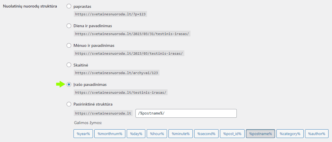The width and height of the screenshot is (332, 142).
Task: Enable 'Pasirinktinė struktūra' radio option
Action: point(69,104)
